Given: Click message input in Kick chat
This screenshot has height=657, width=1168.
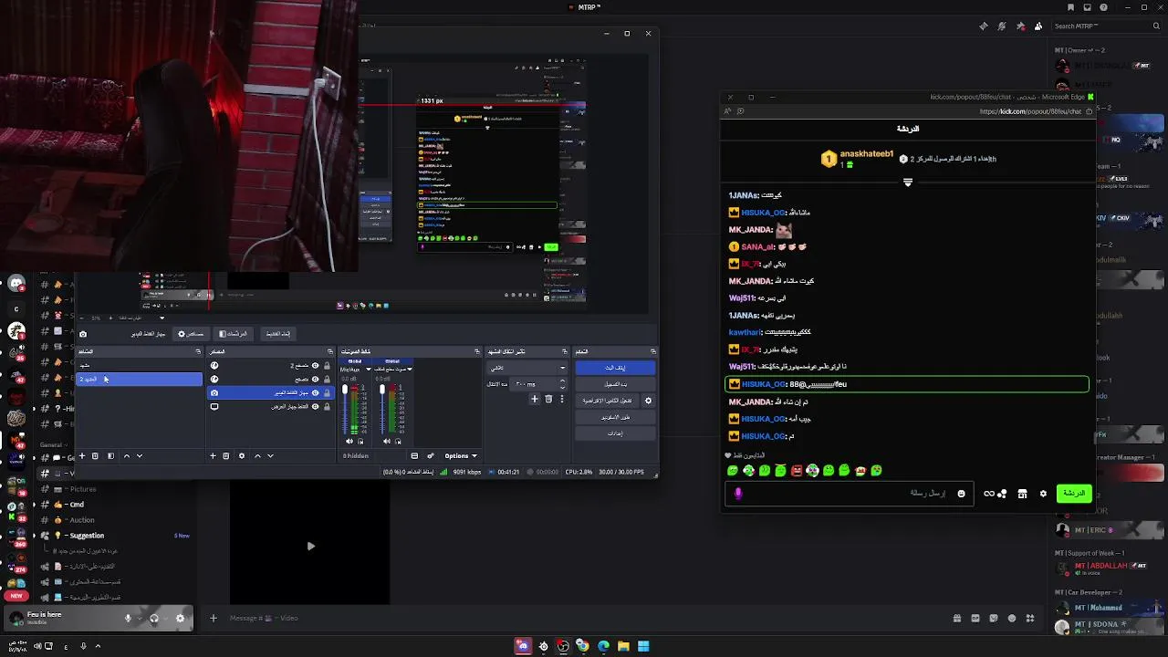Looking at the screenshot, I should [849, 493].
